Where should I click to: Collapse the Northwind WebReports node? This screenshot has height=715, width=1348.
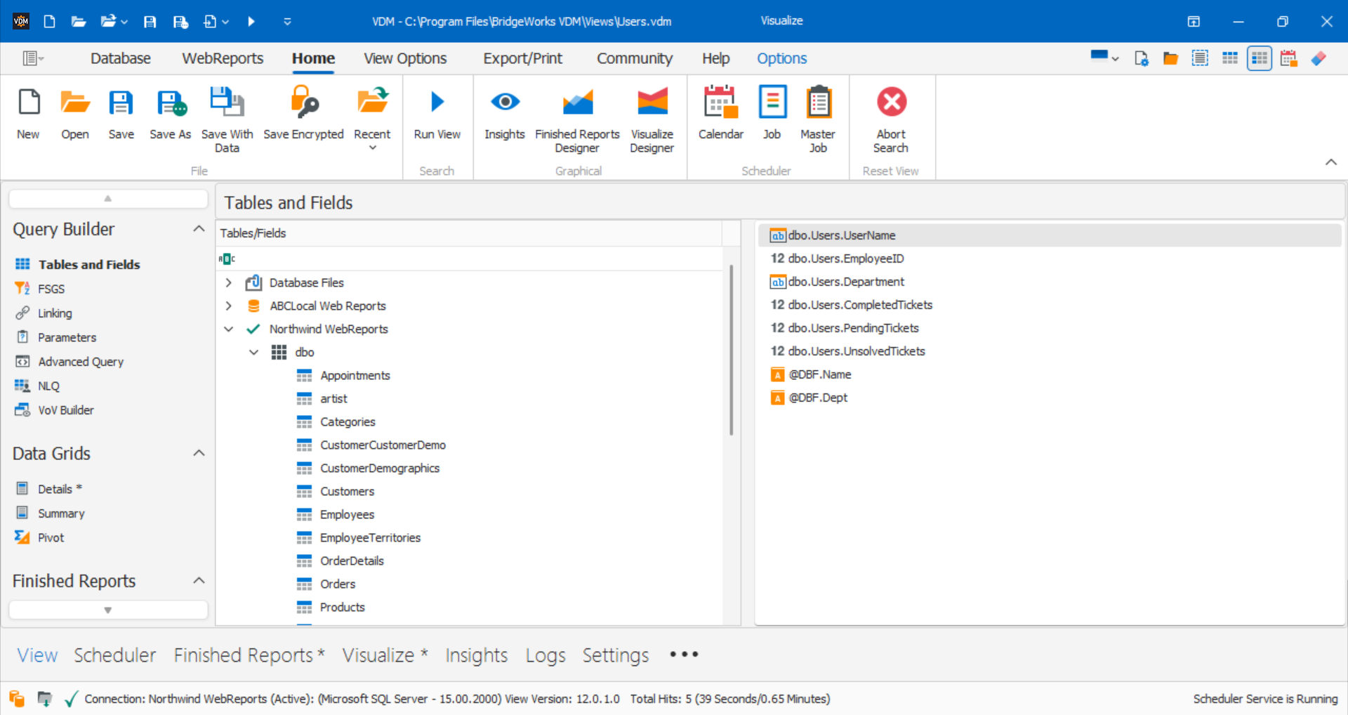pos(227,329)
